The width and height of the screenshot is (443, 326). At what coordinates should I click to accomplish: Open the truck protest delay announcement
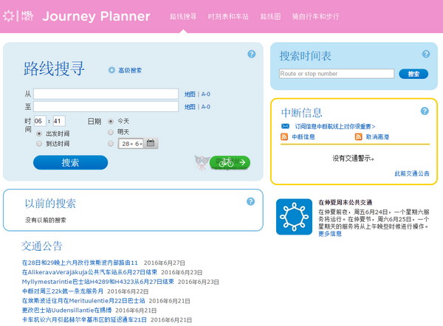(84, 319)
